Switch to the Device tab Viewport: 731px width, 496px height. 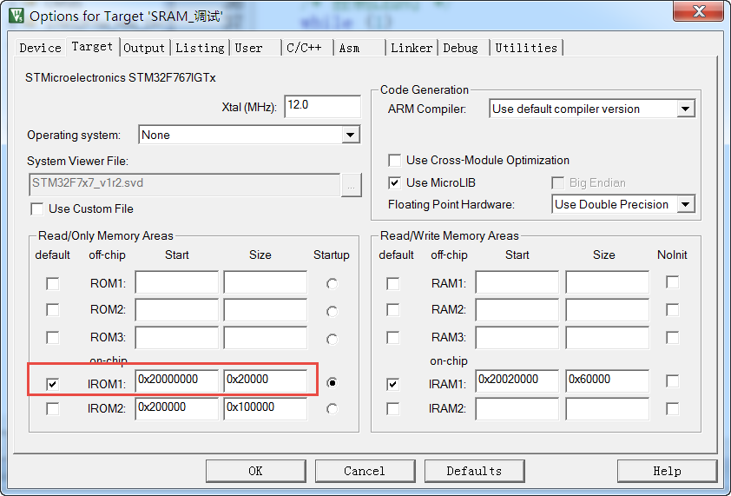pos(40,48)
